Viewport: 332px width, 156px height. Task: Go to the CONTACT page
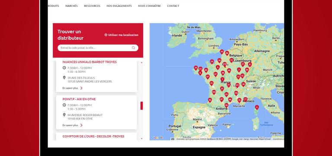(173, 6)
